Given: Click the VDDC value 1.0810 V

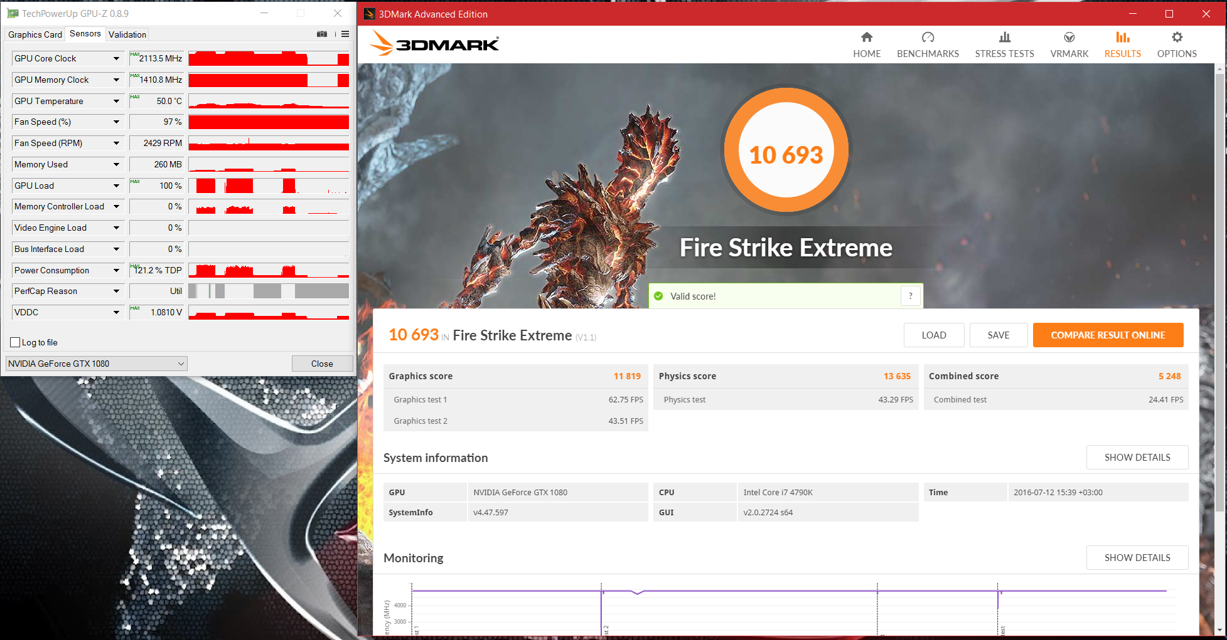Looking at the screenshot, I should coord(166,312).
